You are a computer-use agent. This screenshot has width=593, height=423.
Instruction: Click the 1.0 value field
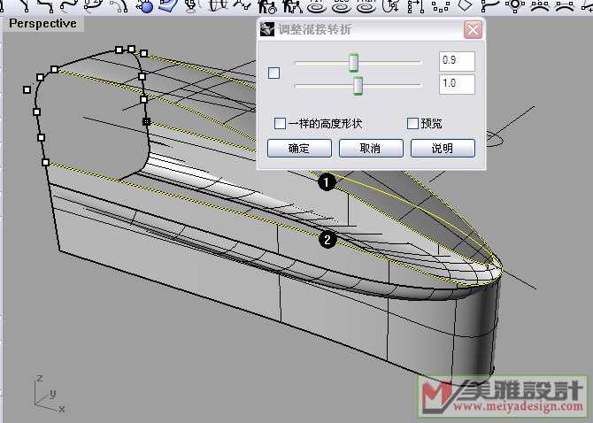[x=457, y=84]
